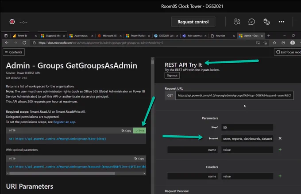Image resolution: width=301 pixels, height=194 pixels.
Task: Copy the optional parameters HTTP request
Action: tap(139, 159)
